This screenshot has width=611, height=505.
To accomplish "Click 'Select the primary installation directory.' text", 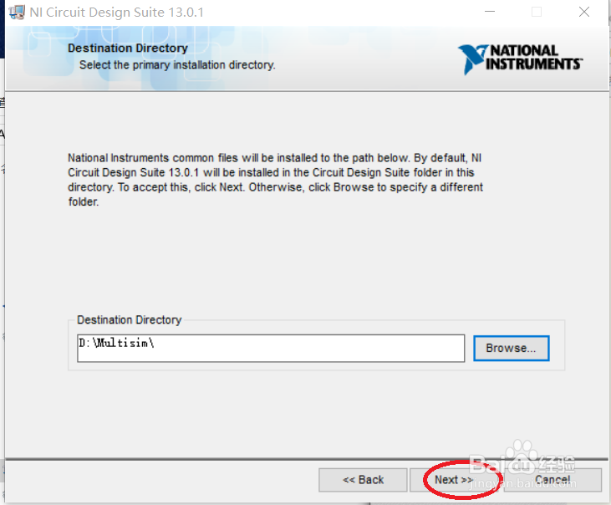I will 177,64.
